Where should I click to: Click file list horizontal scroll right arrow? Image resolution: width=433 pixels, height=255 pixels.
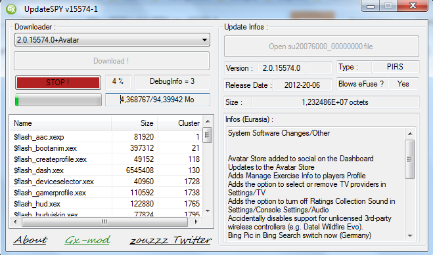pos(196,222)
